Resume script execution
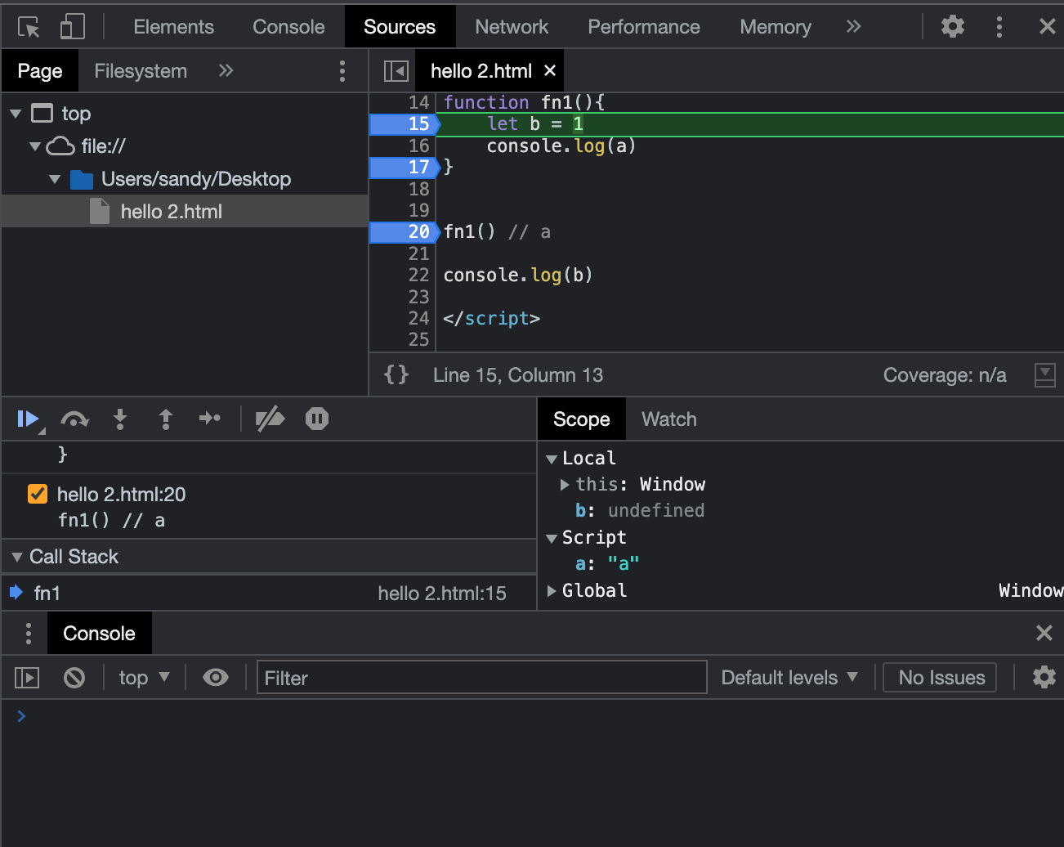The height and width of the screenshot is (847, 1064). click(x=29, y=419)
